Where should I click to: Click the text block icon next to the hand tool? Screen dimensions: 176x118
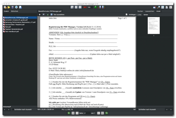point(43,15)
